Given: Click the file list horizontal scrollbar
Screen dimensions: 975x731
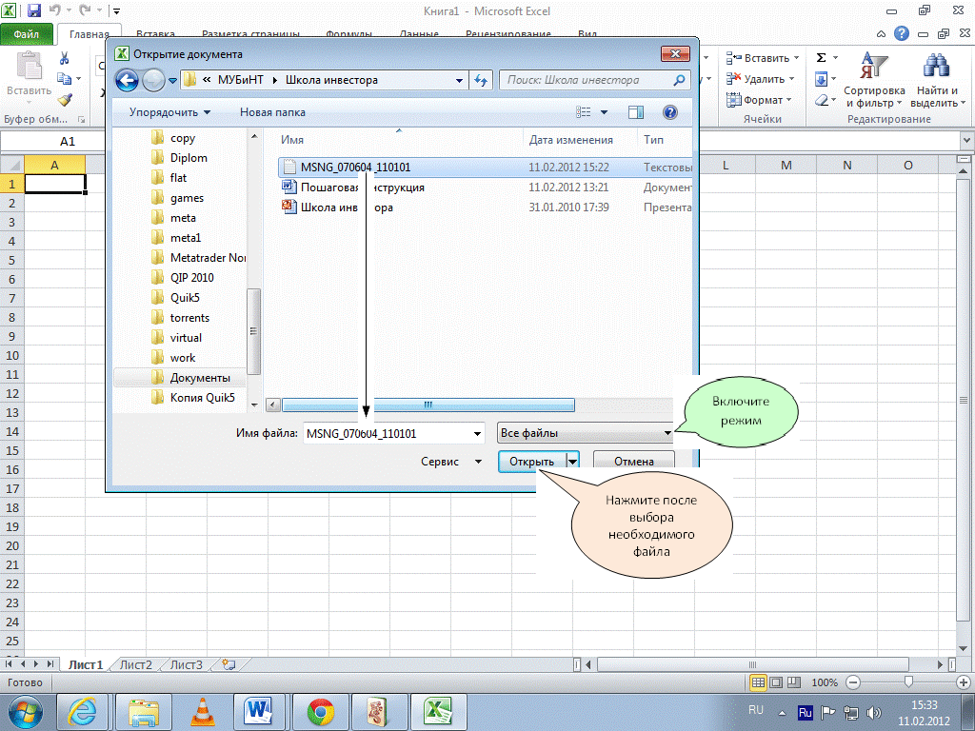Looking at the screenshot, I should pyautogui.click(x=428, y=405).
